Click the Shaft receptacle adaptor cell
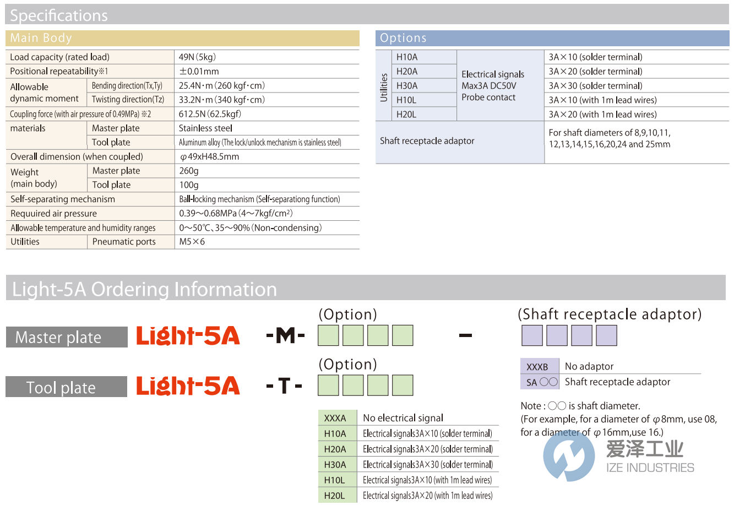The image size is (734, 505). (x=427, y=141)
